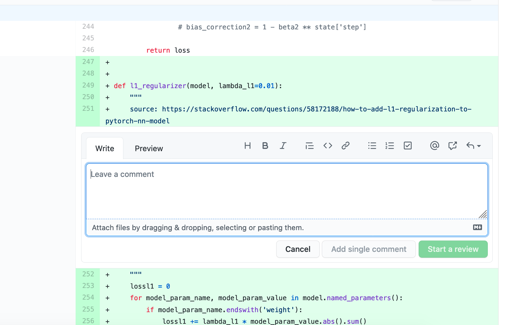
Task: Toggle italic text formatting
Action: coord(283,146)
